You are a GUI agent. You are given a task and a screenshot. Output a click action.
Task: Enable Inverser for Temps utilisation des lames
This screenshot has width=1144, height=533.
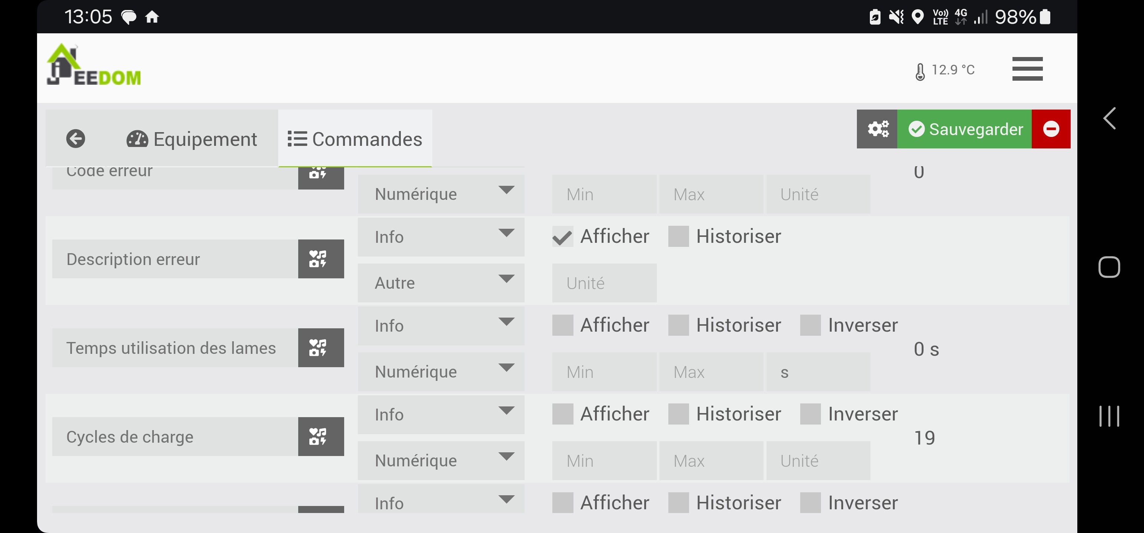[x=810, y=325]
